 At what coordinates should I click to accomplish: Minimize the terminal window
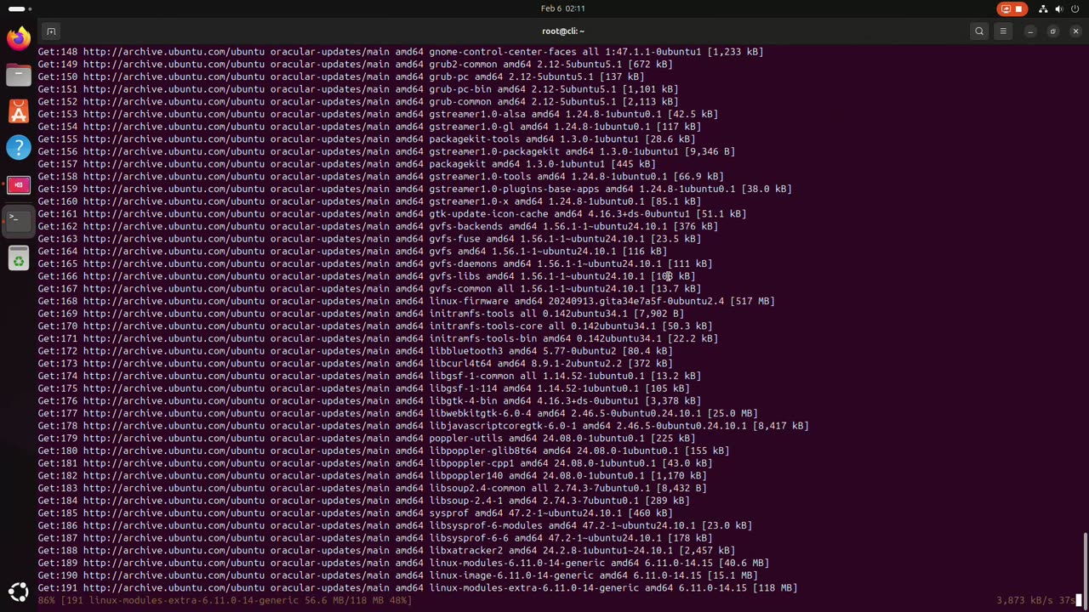coord(1030,31)
